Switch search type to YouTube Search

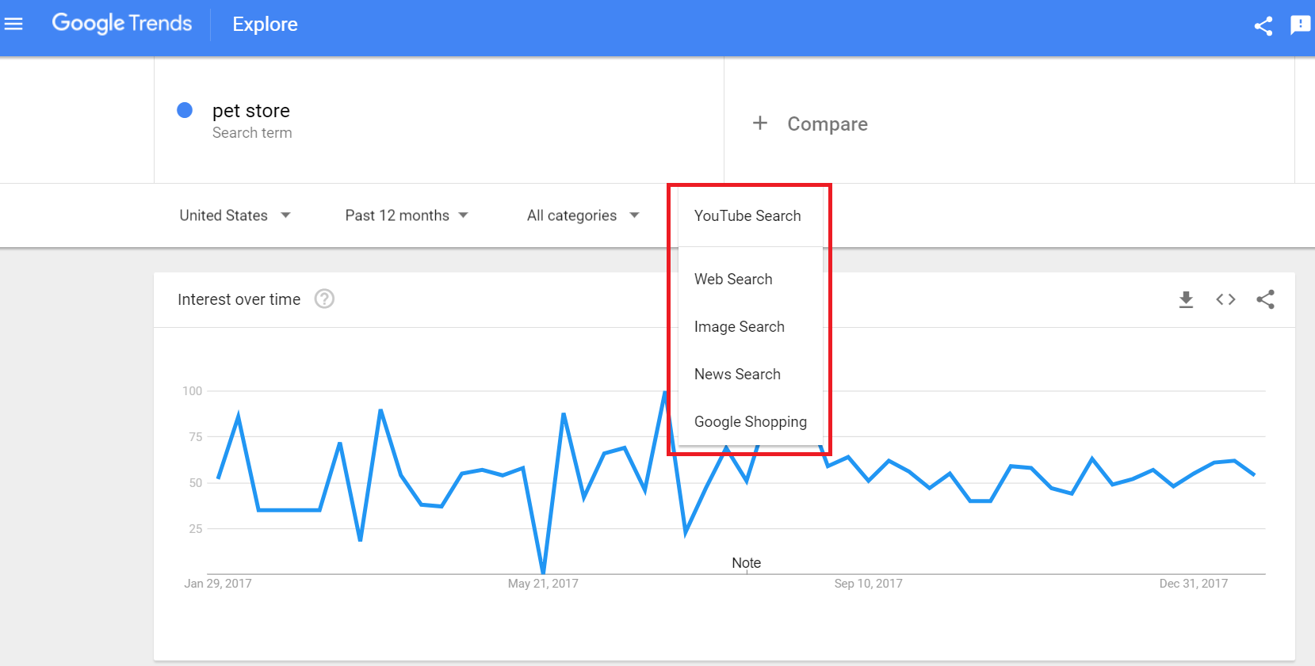(747, 215)
